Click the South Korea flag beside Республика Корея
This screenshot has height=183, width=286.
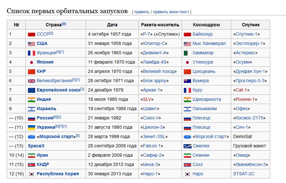pos(31,174)
